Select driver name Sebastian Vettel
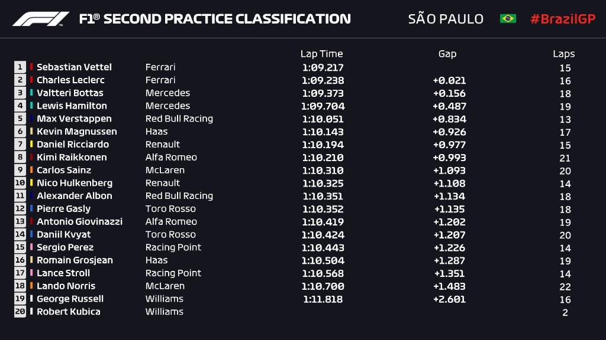This screenshot has width=606, height=340. 74,67
